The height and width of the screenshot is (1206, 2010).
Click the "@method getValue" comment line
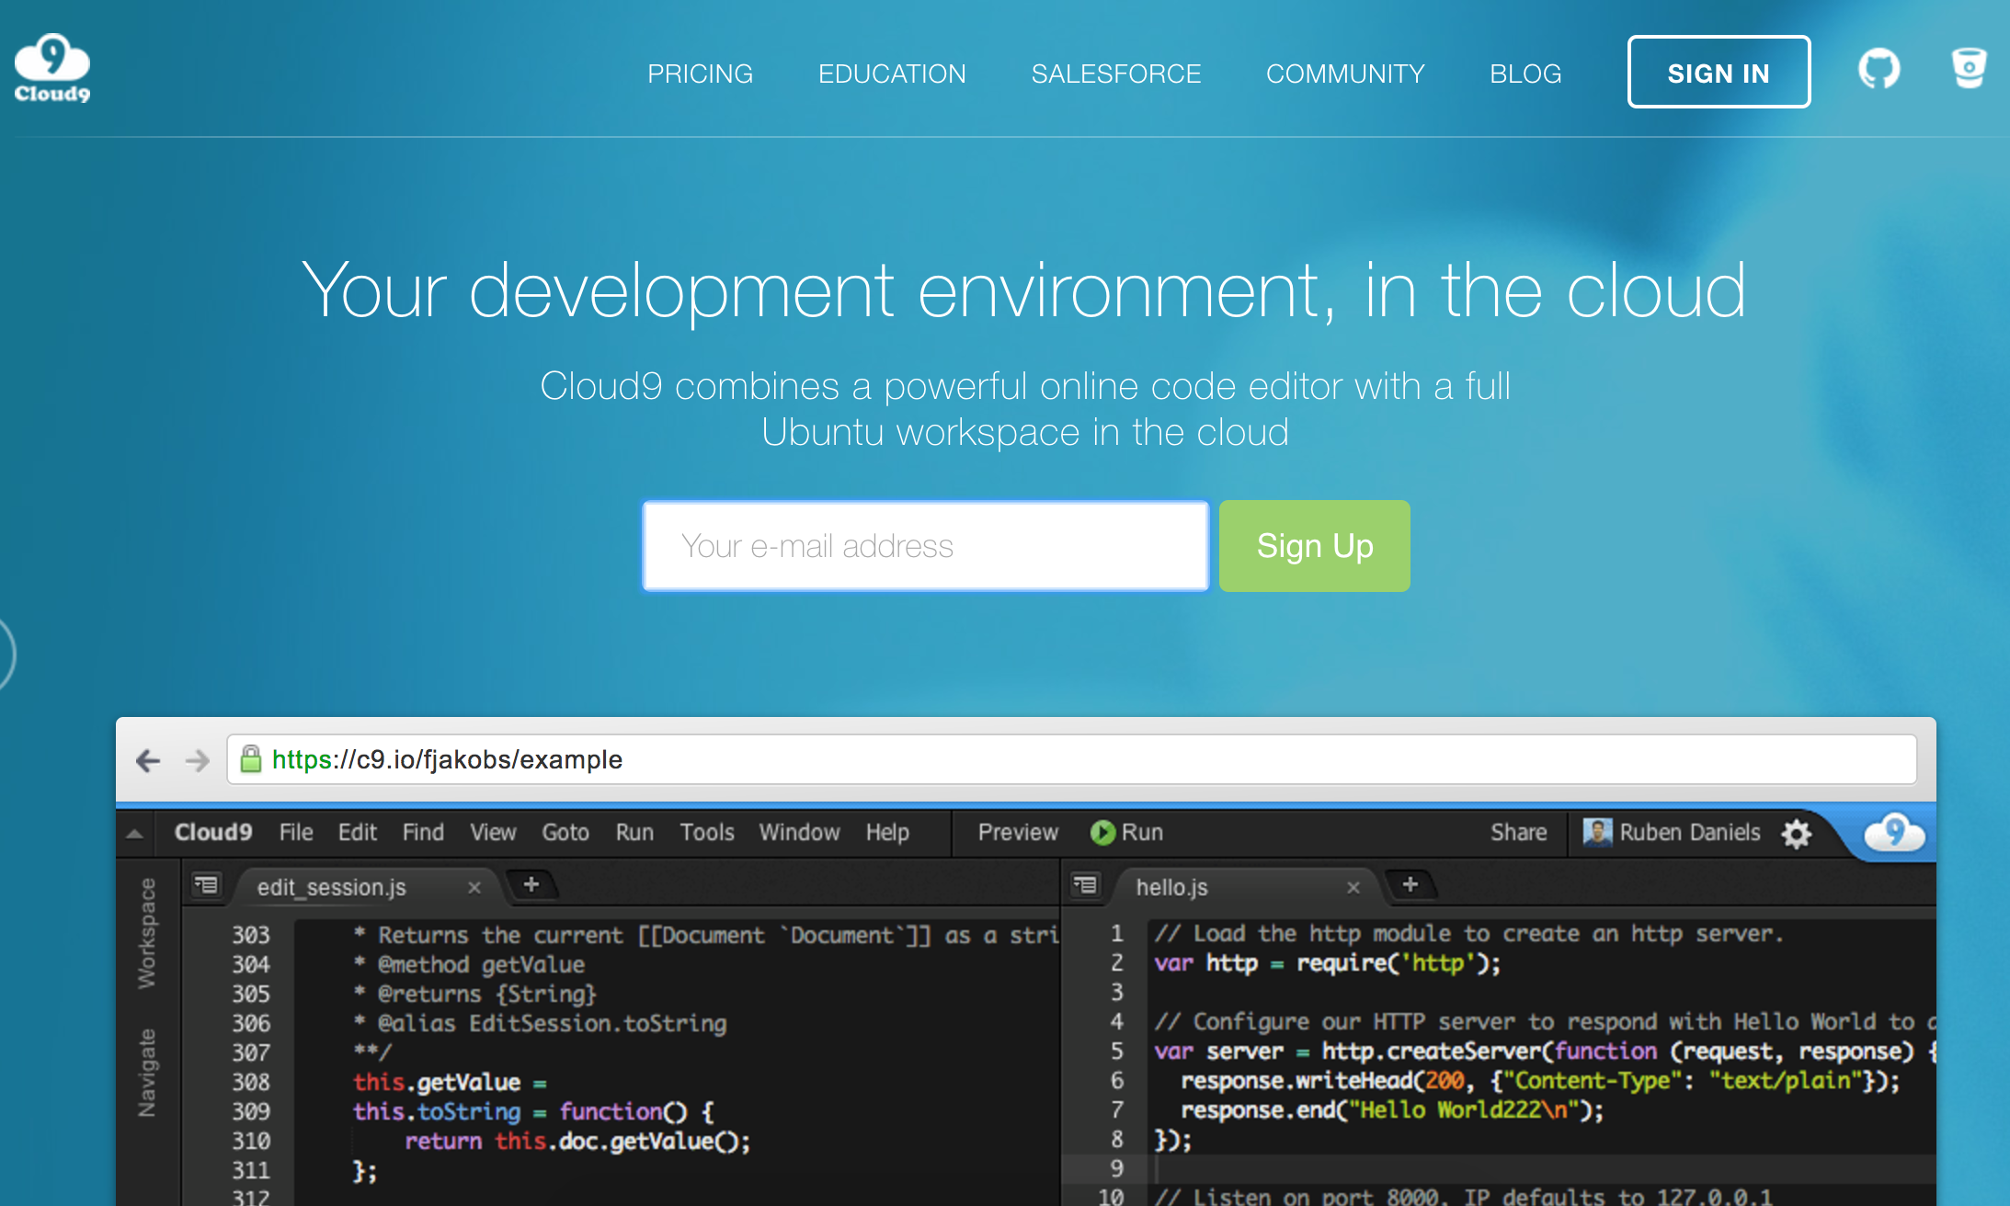click(470, 964)
